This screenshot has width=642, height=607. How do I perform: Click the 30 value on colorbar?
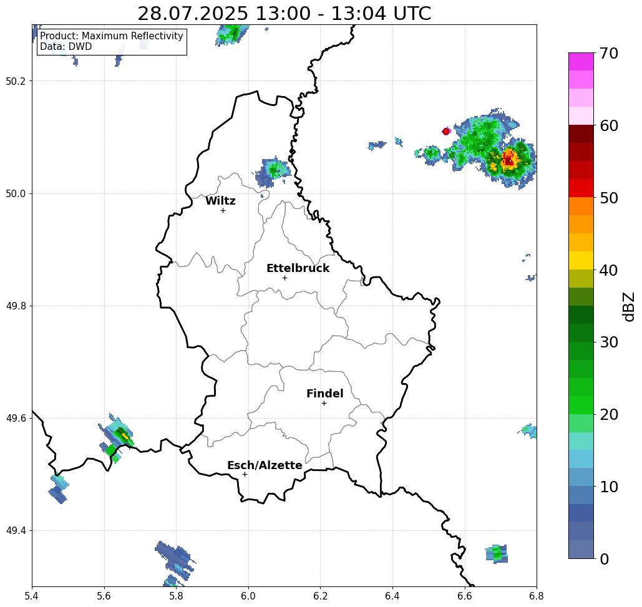[608, 342]
